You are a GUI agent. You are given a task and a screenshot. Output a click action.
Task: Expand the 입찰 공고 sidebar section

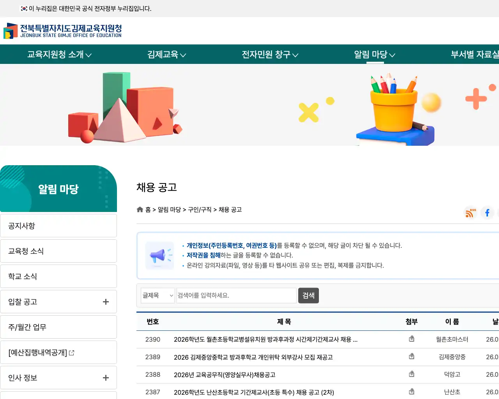click(105, 301)
